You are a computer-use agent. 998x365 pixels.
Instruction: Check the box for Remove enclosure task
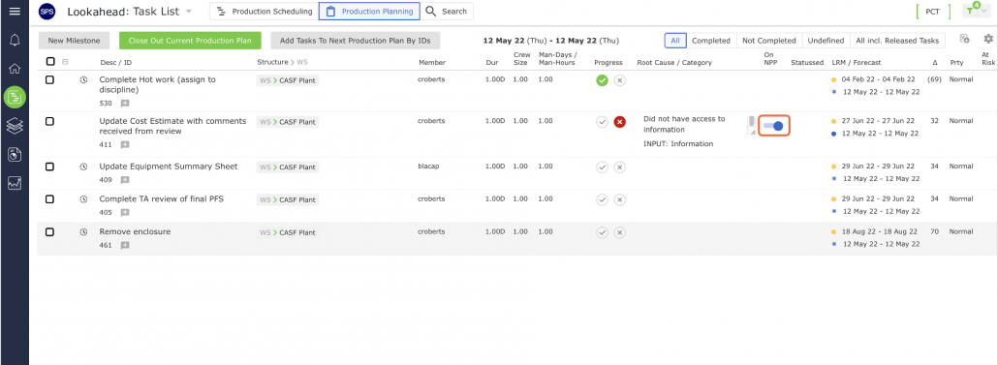pyautogui.click(x=50, y=232)
